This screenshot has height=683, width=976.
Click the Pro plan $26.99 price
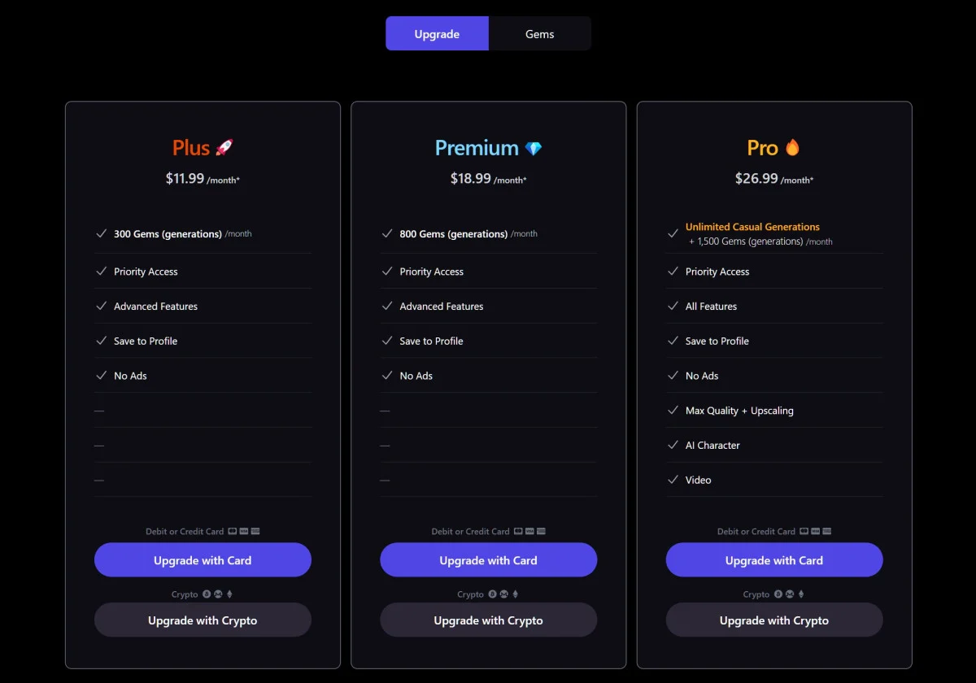click(756, 178)
